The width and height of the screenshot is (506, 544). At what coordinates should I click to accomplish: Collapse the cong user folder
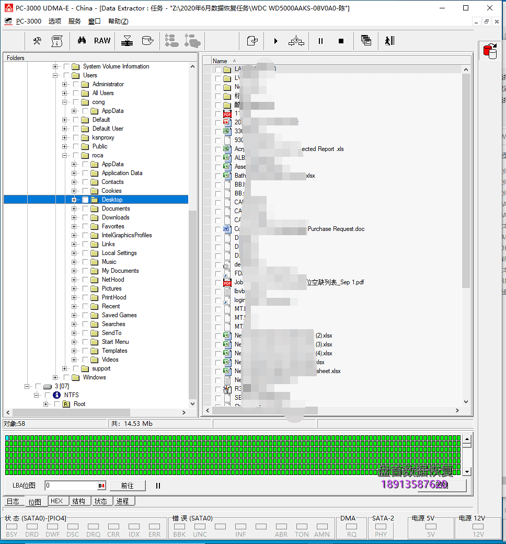click(x=64, y=102)
